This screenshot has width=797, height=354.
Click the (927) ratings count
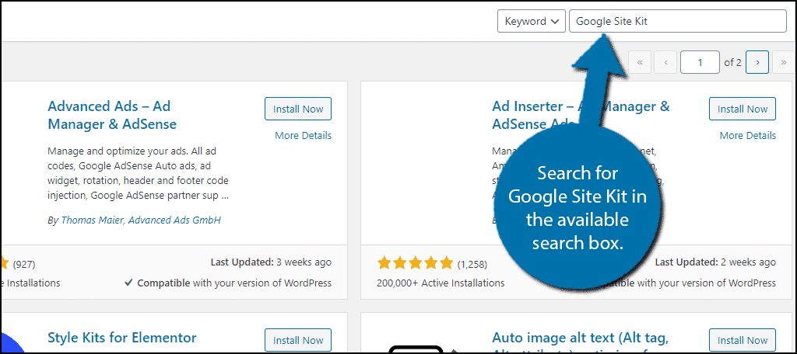point(24,264)
